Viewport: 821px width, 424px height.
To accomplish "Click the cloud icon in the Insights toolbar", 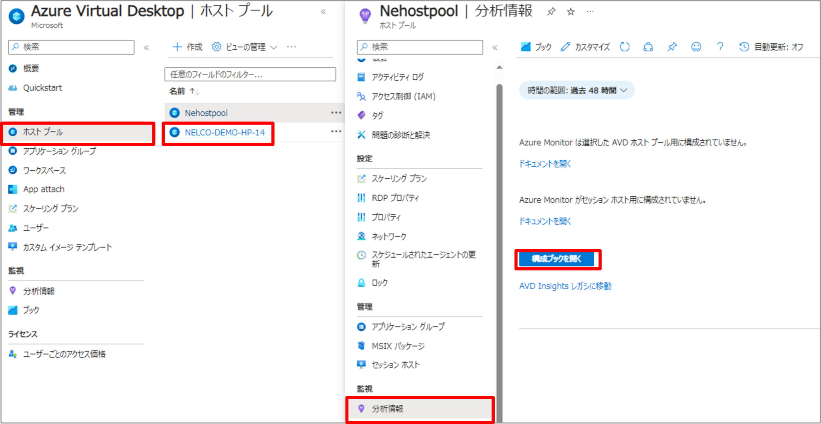I will pyautogui.click(x=648, y=47).
